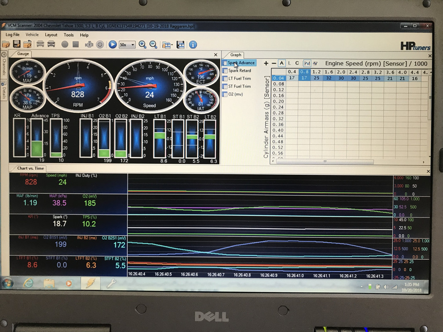The width and height of the screenshot is (443, 332).
Task: Click the graph table vertical scrollbar
Action: click(429, 98)
